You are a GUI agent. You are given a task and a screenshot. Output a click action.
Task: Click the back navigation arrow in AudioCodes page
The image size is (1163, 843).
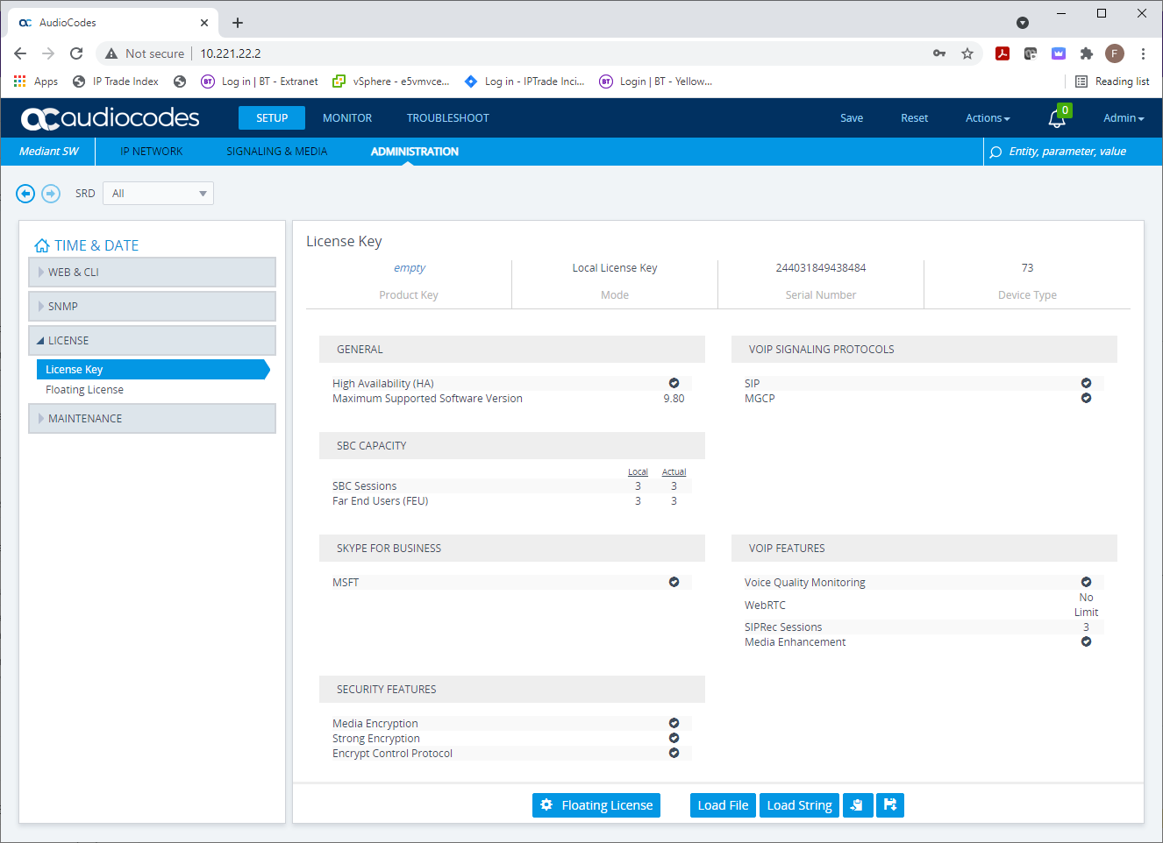25,194
